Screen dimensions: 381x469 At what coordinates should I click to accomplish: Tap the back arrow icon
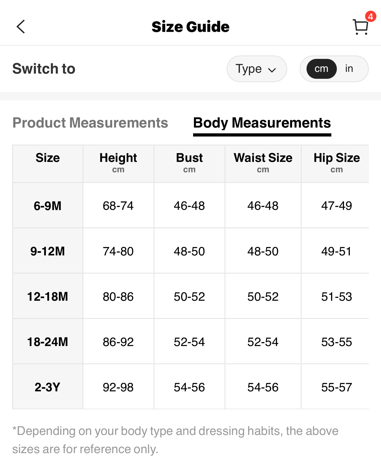coord(21,27)
